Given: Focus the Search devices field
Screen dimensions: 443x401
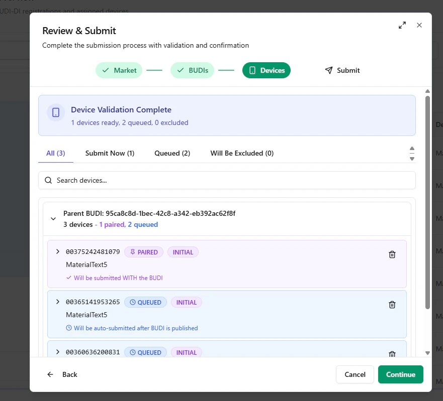Looking at the screenshot, I should click(x=227, y=180).
